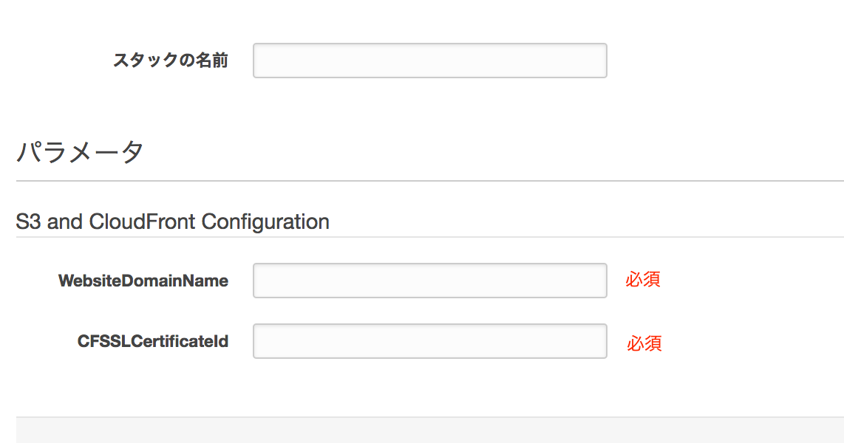Click the word "and" in the subsection heading
Image resolution: width=844 pixels, height=443 pixels.
pyautogui.click(x=65, y=221)
